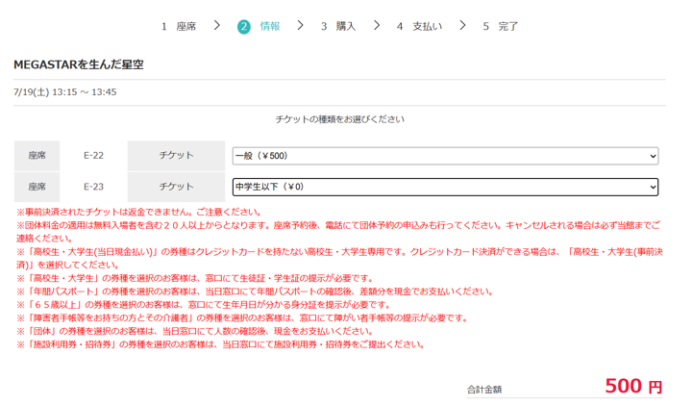Click チケット label cell in E-22 row

point(176,156)
